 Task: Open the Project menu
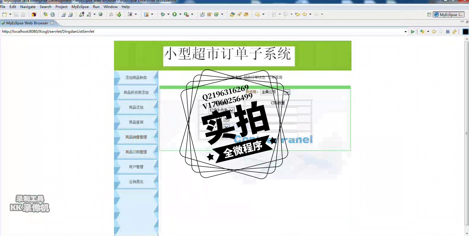click(x=61, y=7)
